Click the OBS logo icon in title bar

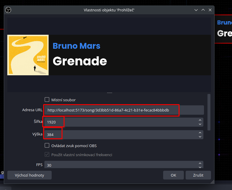tap(8, 10)
